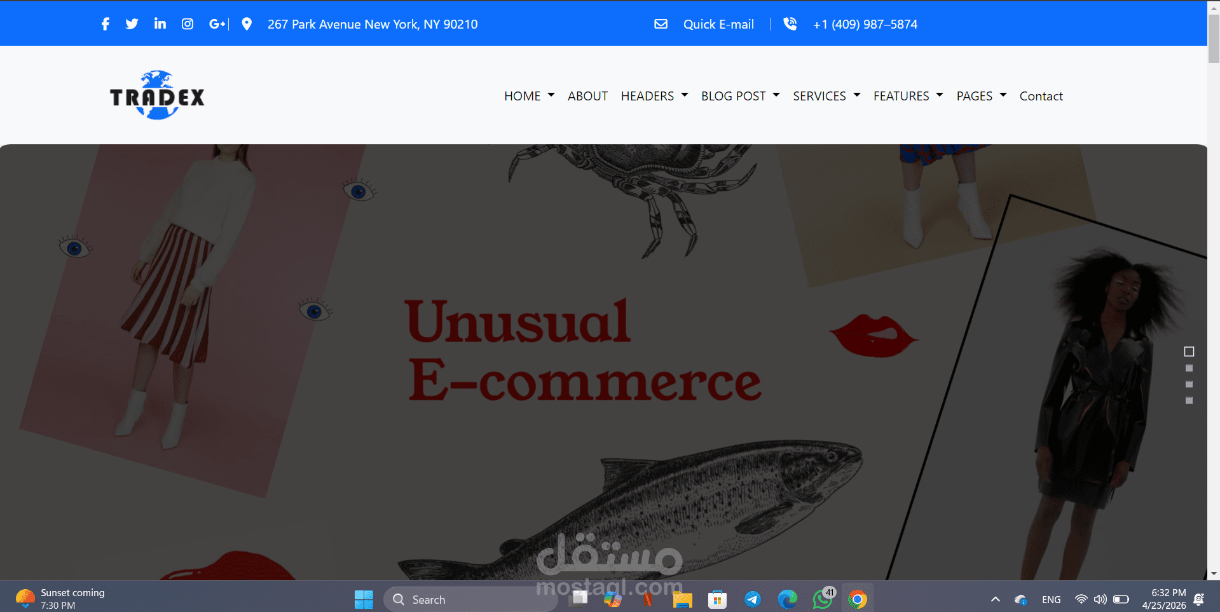Open Sunset coming weather widget

(x=60, y=599)
